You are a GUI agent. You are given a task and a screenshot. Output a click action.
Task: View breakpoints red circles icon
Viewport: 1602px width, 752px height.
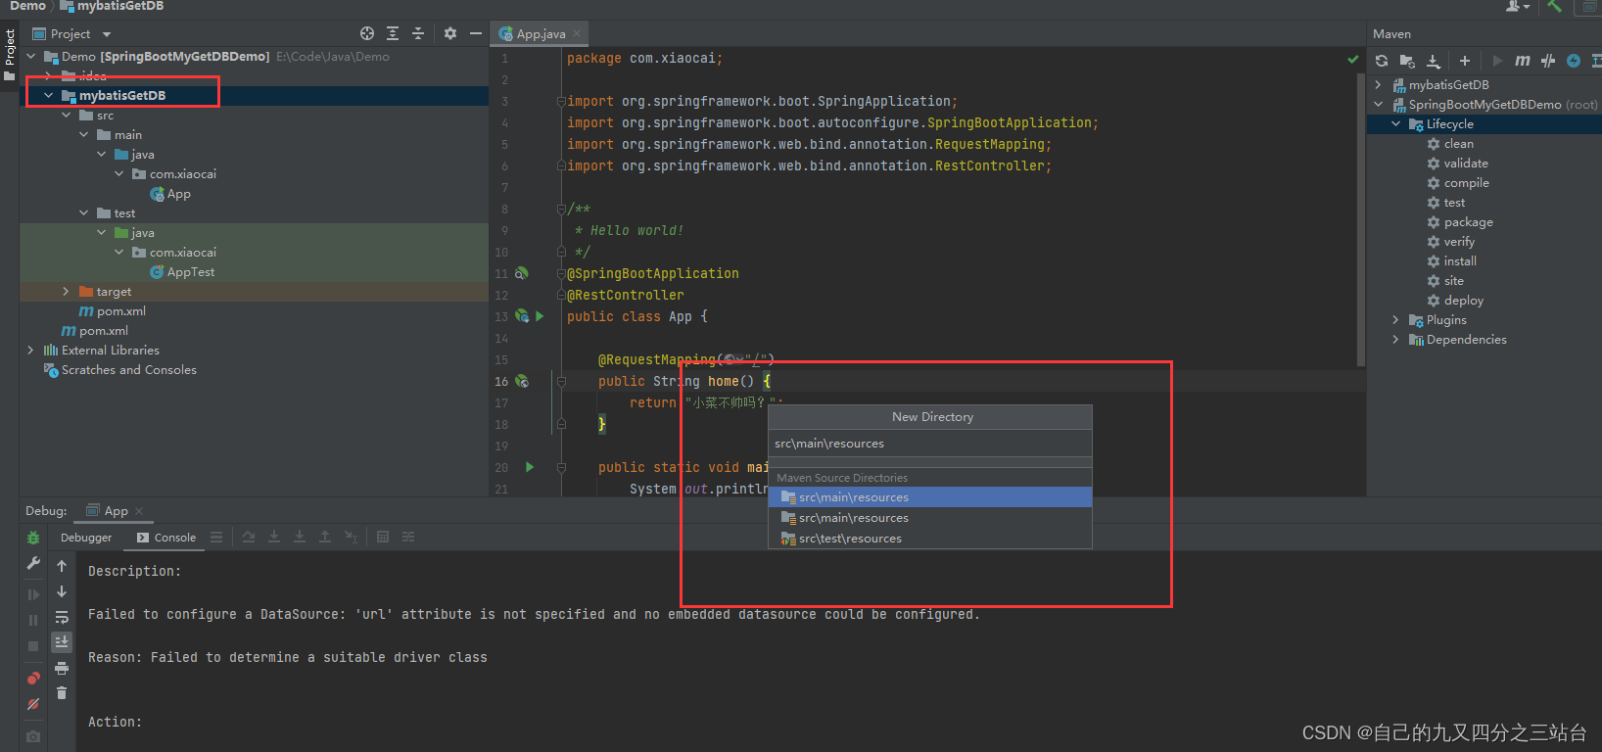(x=33, y=678)
